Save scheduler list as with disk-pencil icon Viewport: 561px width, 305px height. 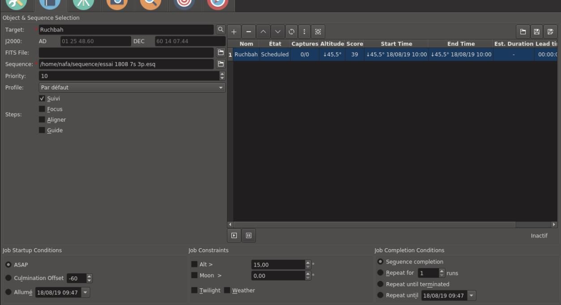[x=550, y=32]
